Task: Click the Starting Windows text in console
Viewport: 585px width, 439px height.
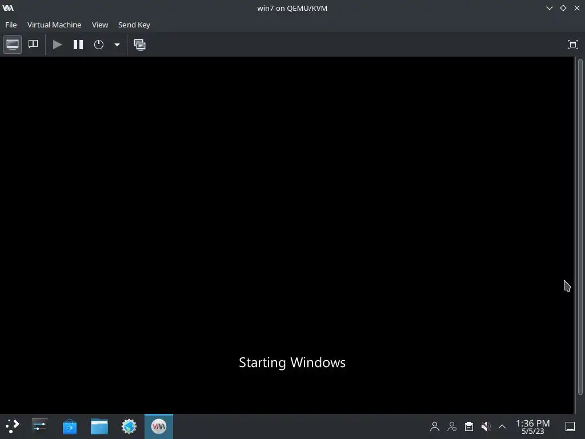Action: click(292, 362)
